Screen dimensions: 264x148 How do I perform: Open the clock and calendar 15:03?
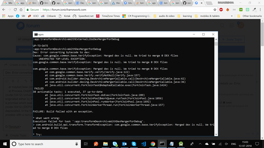(x=245, y=144)
